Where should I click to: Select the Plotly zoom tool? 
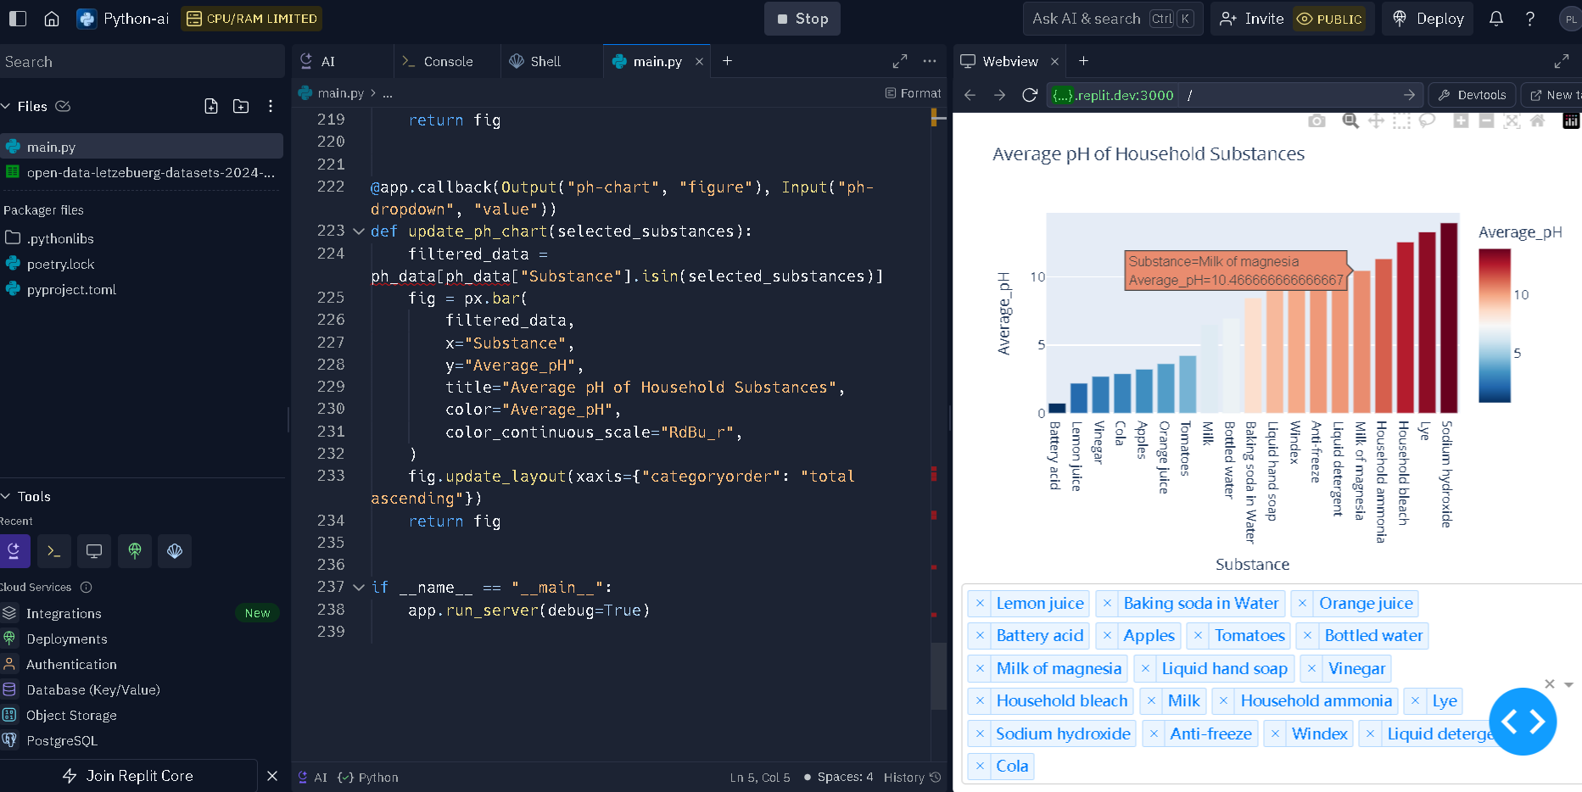[x=1350, y=121]
